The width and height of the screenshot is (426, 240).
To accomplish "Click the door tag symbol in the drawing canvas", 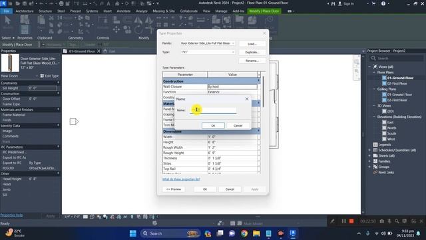I will click(74, 121).
